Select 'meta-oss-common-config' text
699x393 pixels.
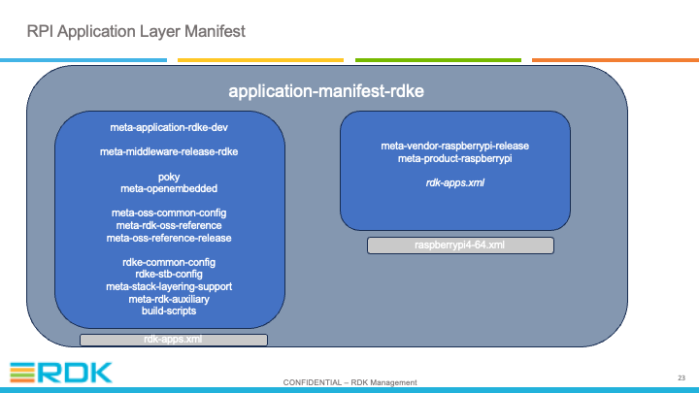[169, 213]
